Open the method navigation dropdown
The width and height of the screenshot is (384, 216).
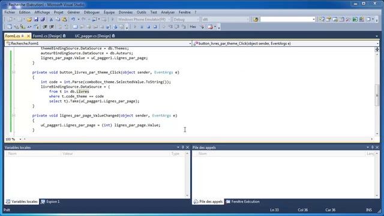point(377,44)
